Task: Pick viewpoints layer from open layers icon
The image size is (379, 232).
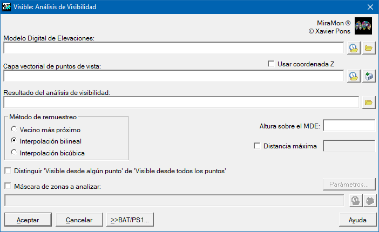Action: (x=369, y=76)
